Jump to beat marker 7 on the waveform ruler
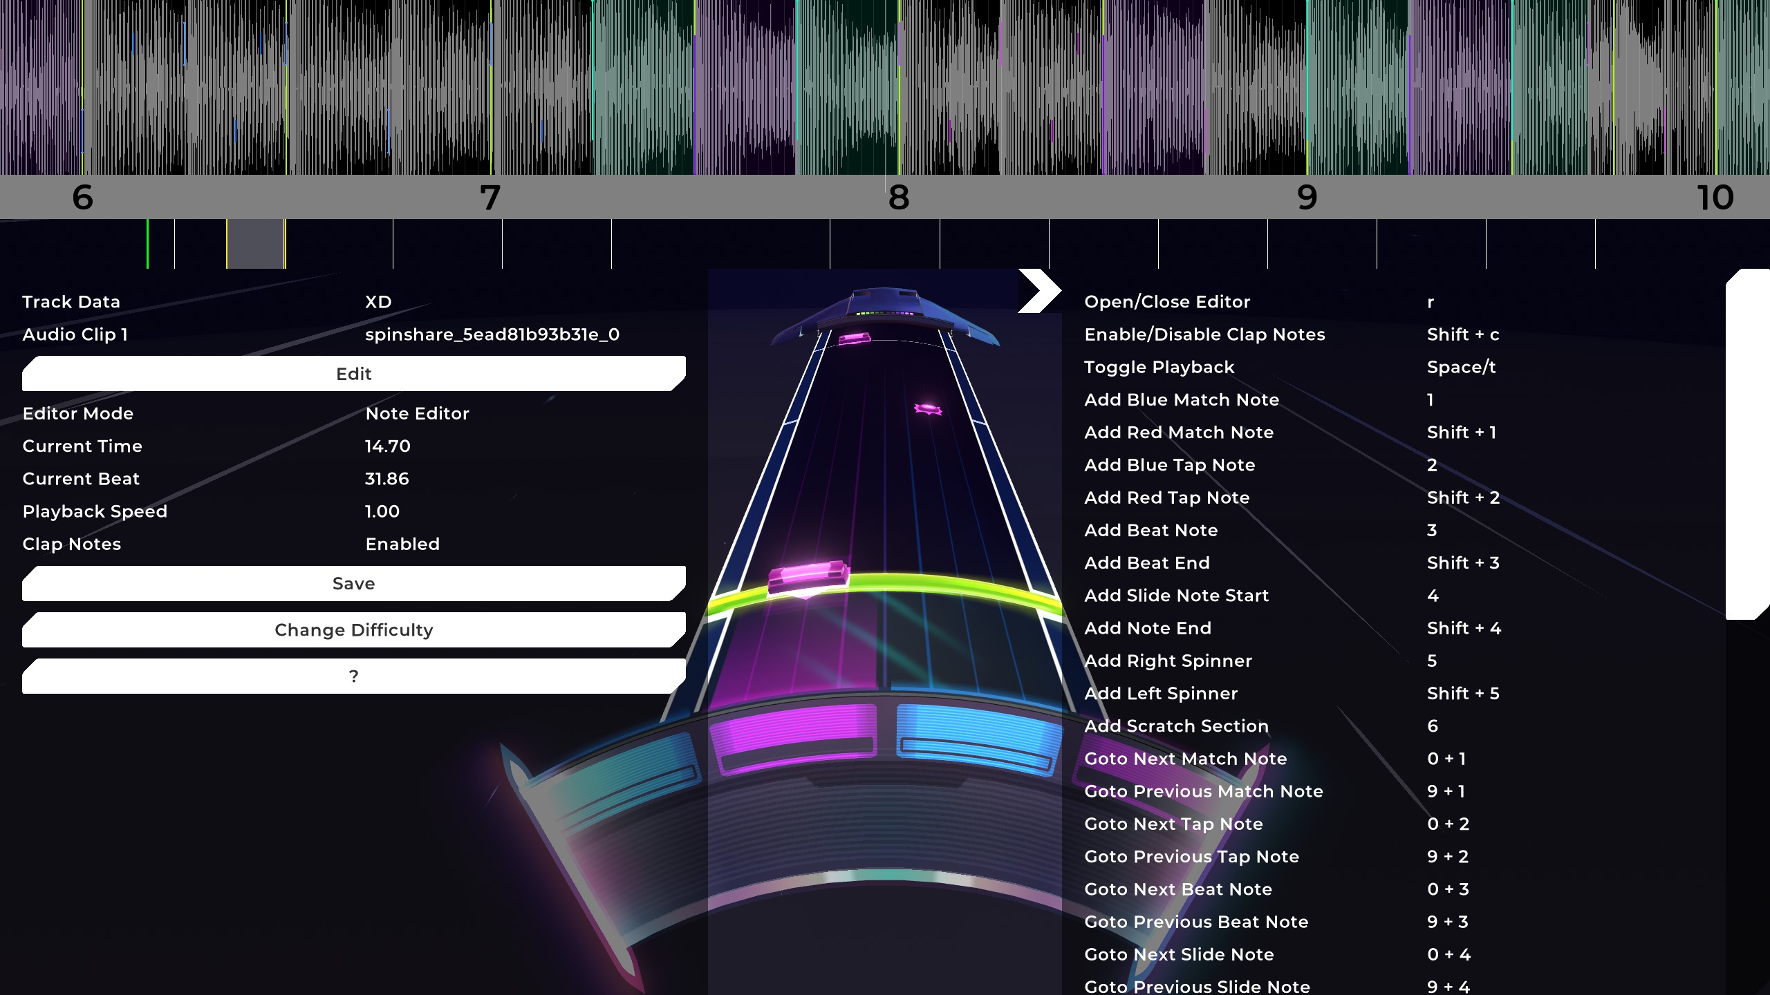This screenshot has height=995, width=1770. [490, 198]
